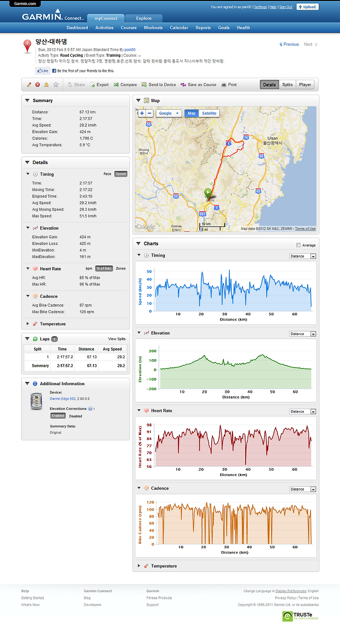Open Heart Rate chart Distance dropdown

303,411
